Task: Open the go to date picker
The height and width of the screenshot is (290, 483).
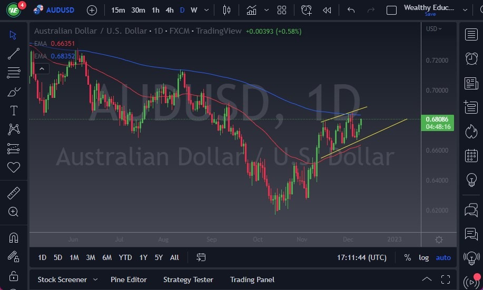Action: click(x=201, y=257)
